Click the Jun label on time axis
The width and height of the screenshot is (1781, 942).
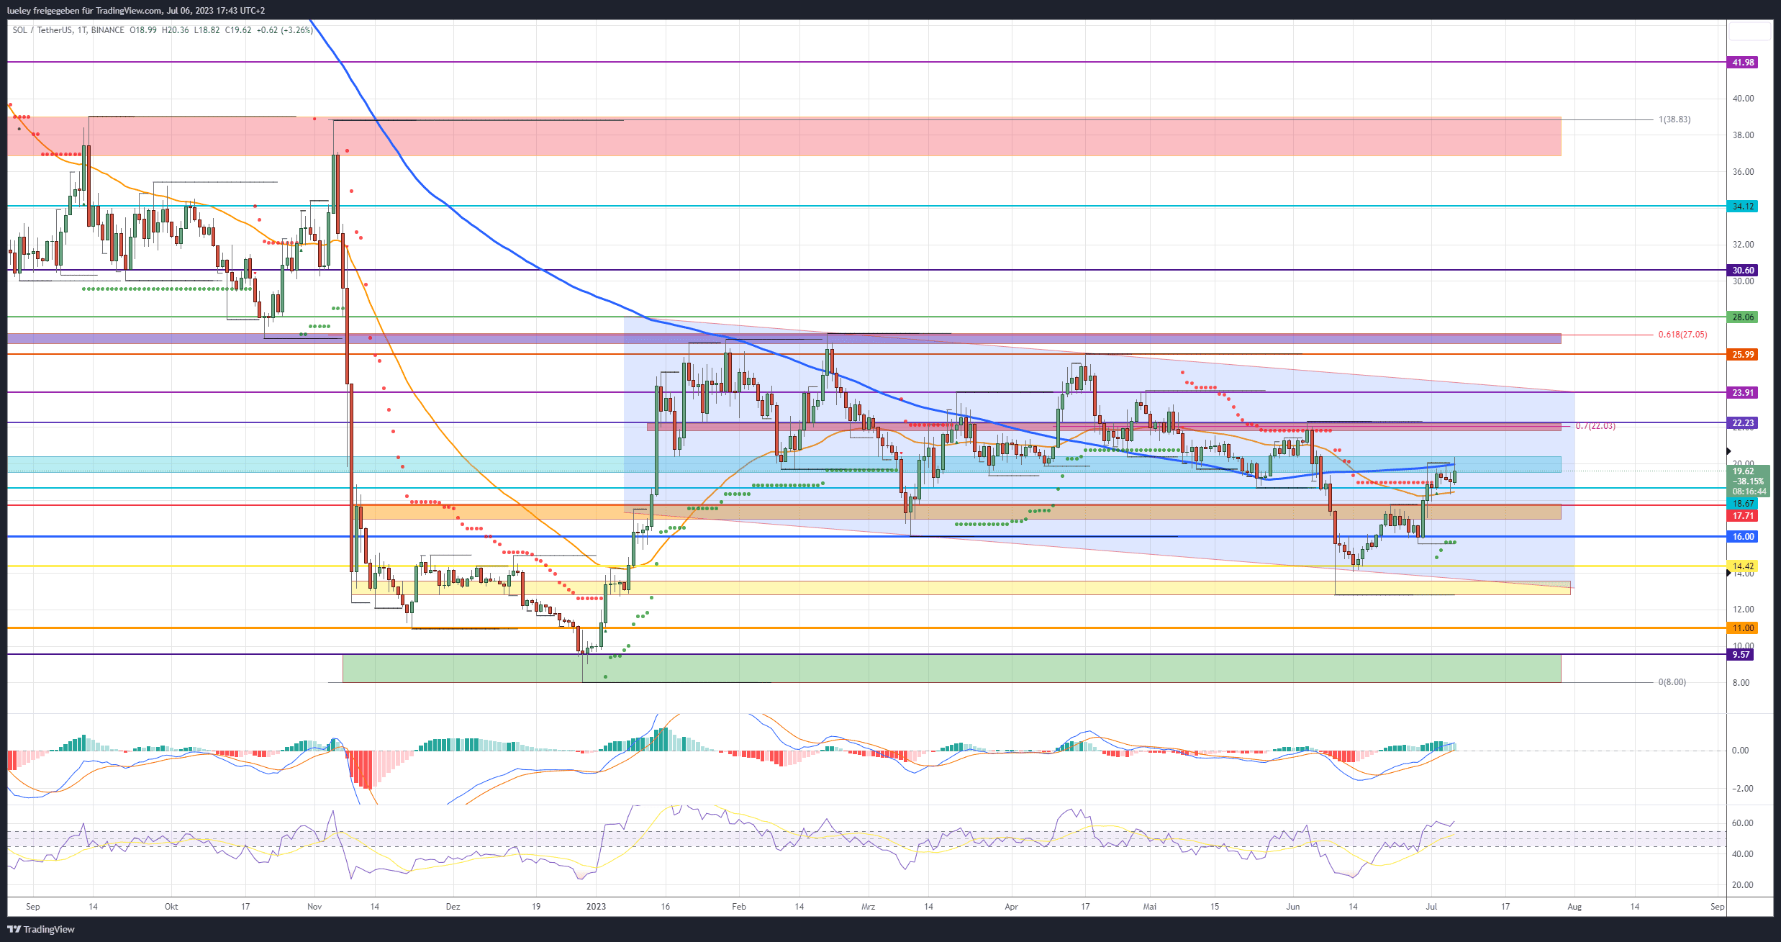(x=1293, y=907)
